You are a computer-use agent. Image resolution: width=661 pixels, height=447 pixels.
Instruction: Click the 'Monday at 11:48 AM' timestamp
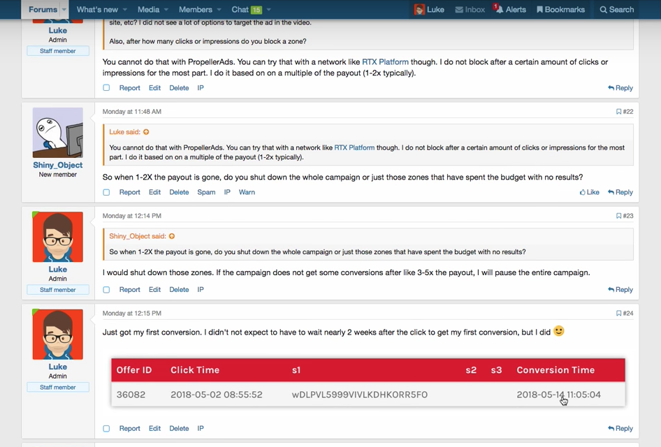(x=132, y=112)
